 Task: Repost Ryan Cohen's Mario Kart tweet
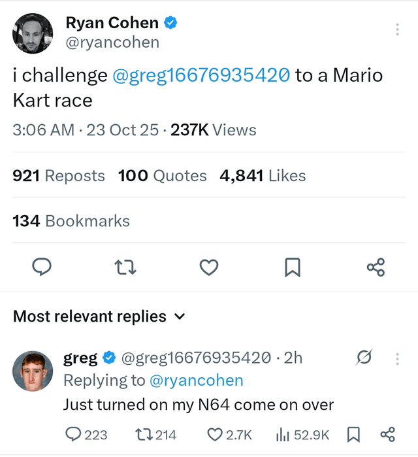125,267
